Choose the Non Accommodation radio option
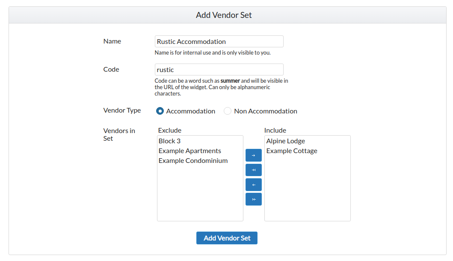This screenshot has height=261, width=453. click(228, 111)
